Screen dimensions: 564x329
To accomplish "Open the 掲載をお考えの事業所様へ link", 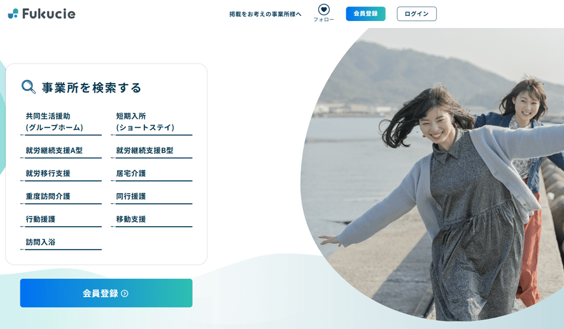I will (x=265, y=14).
